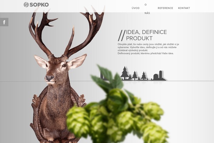
Task: Open the Facebook side button
Action: (4, 22)
